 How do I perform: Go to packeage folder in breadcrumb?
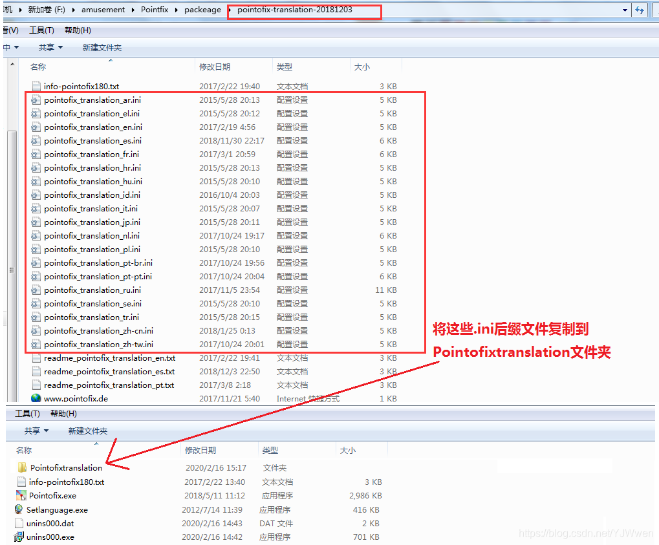point(202,10)
